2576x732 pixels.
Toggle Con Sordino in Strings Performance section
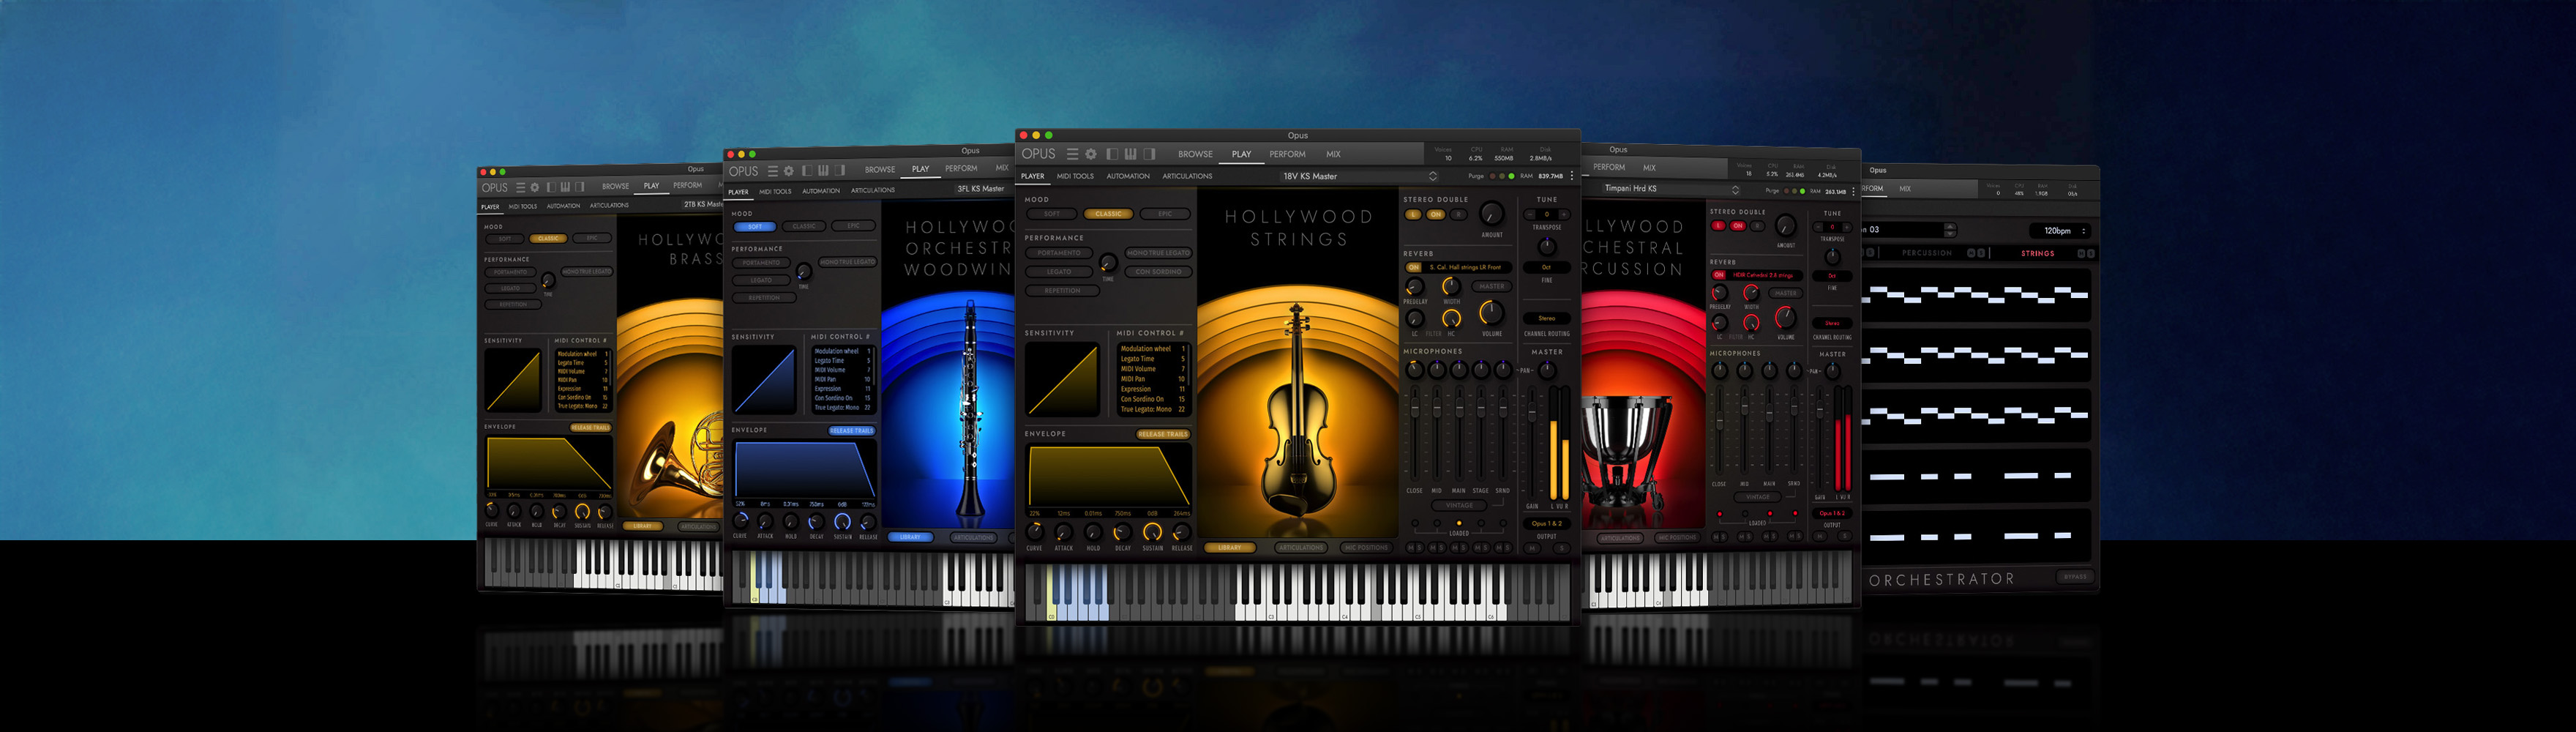1158,272
